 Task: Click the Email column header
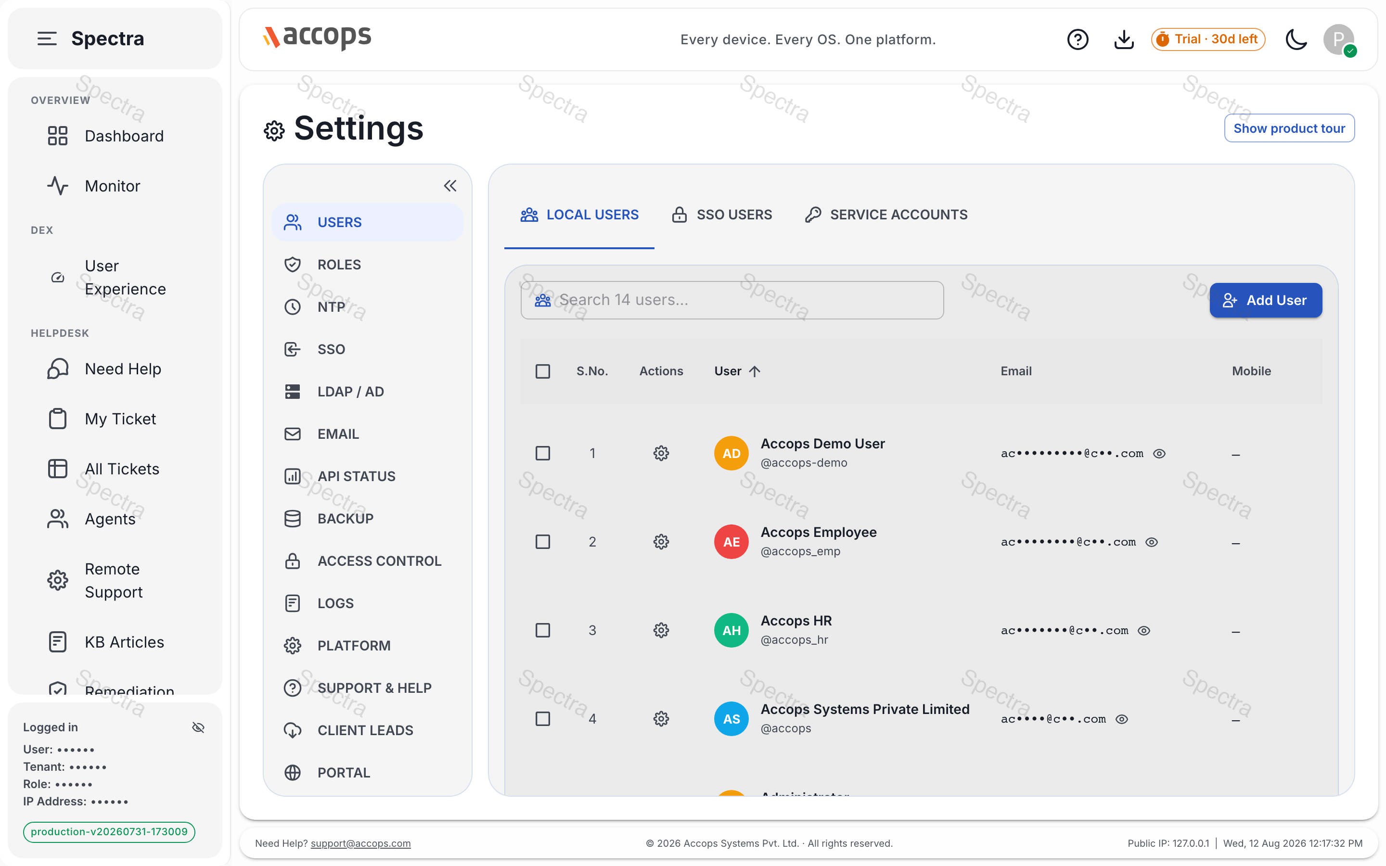1015,371
